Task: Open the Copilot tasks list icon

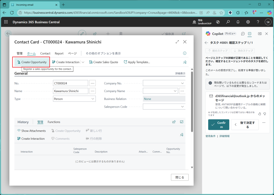Action: tap(250, 34)
